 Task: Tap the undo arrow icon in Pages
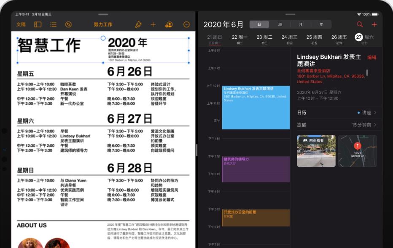tap(68, 24)
